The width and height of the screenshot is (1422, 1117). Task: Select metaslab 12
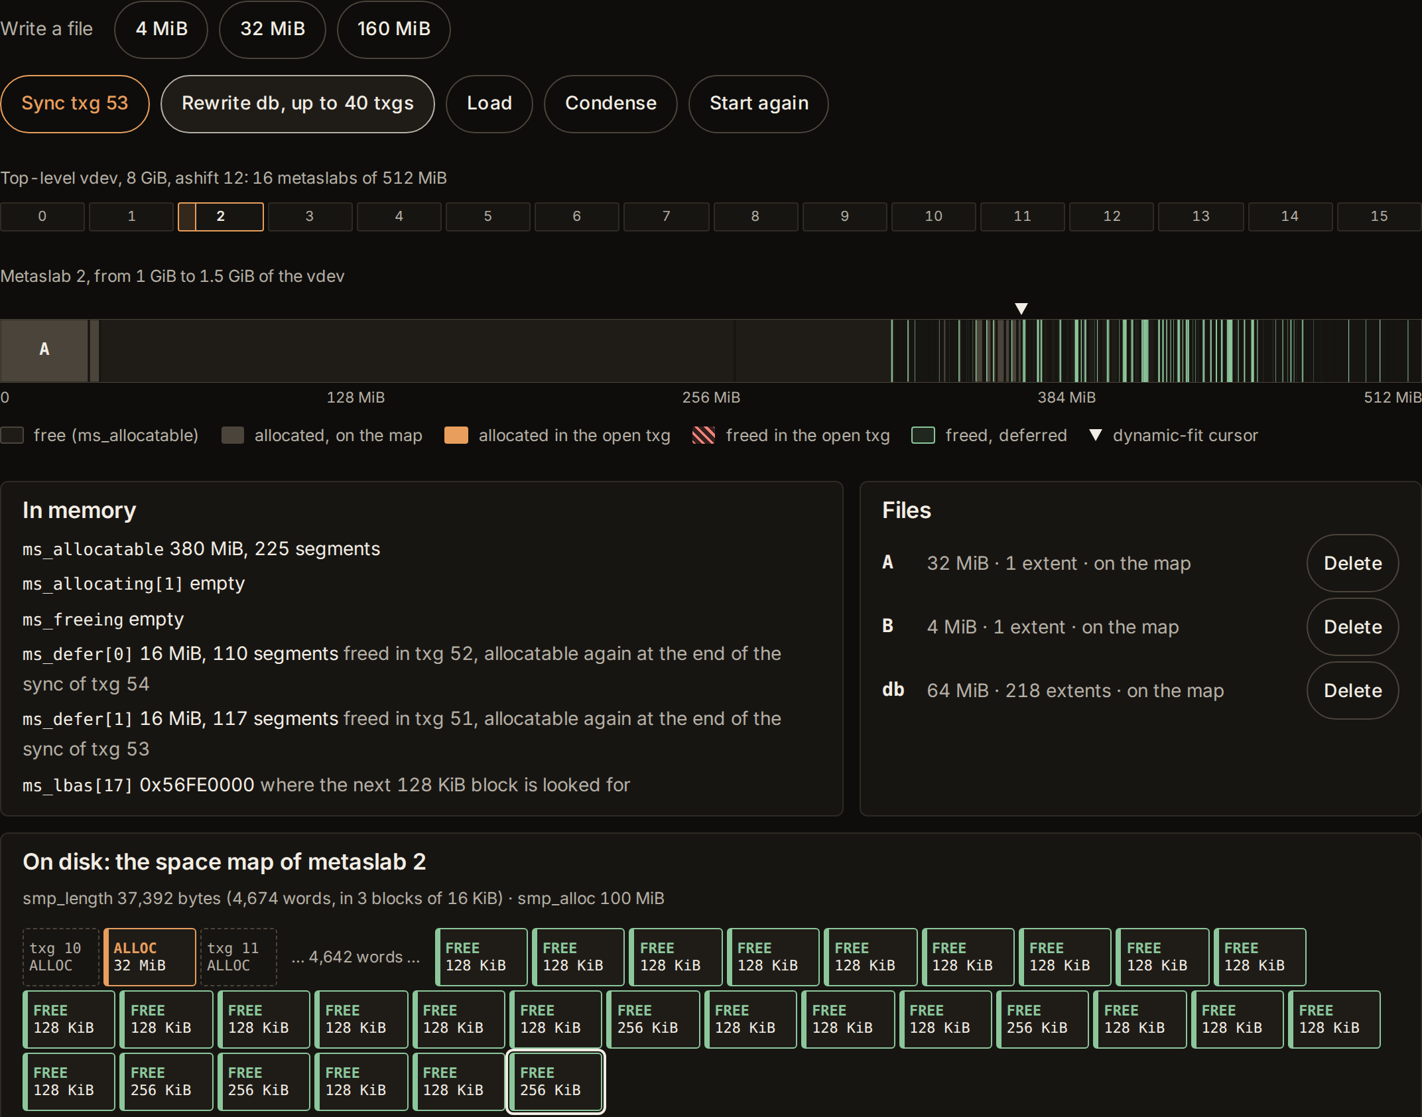pyautogui.click(x=1112, y=216)
